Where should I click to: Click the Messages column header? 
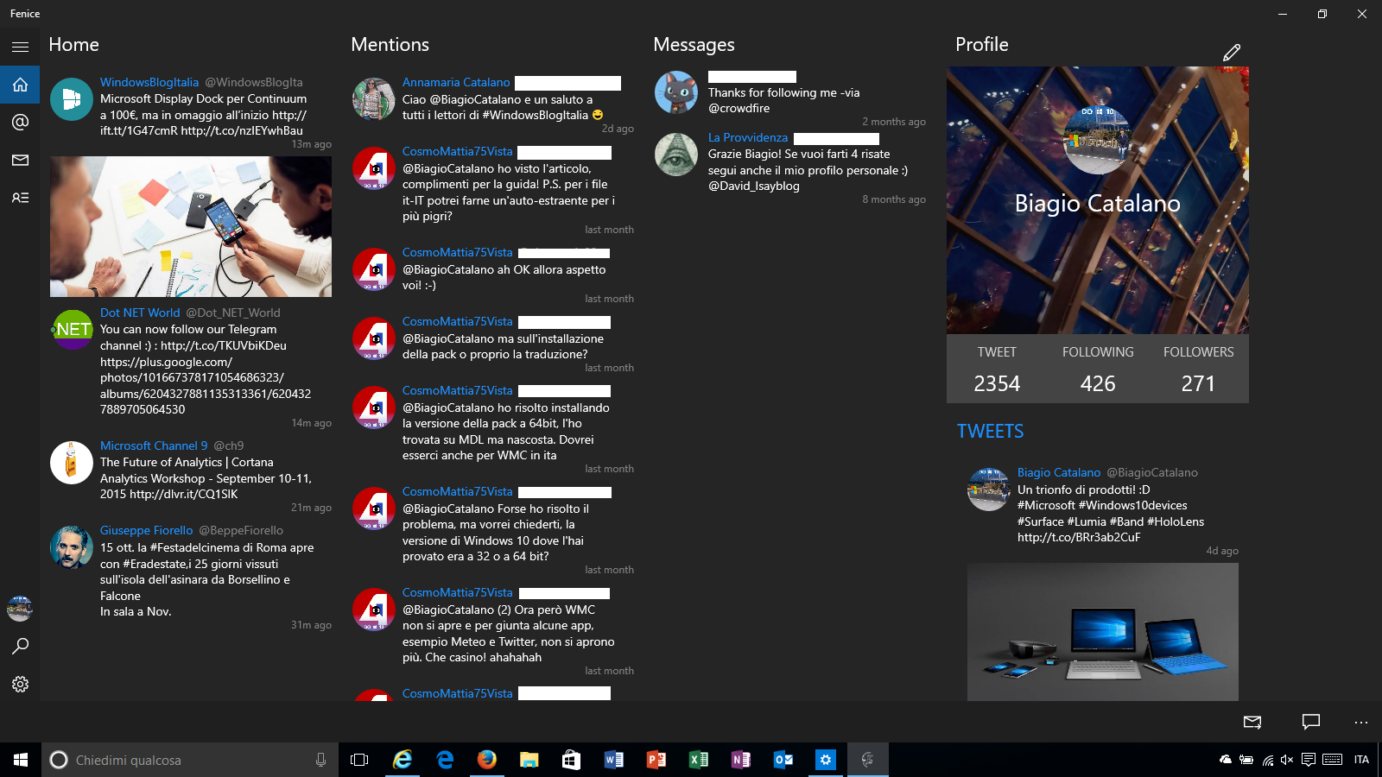(x=694, y=44)
